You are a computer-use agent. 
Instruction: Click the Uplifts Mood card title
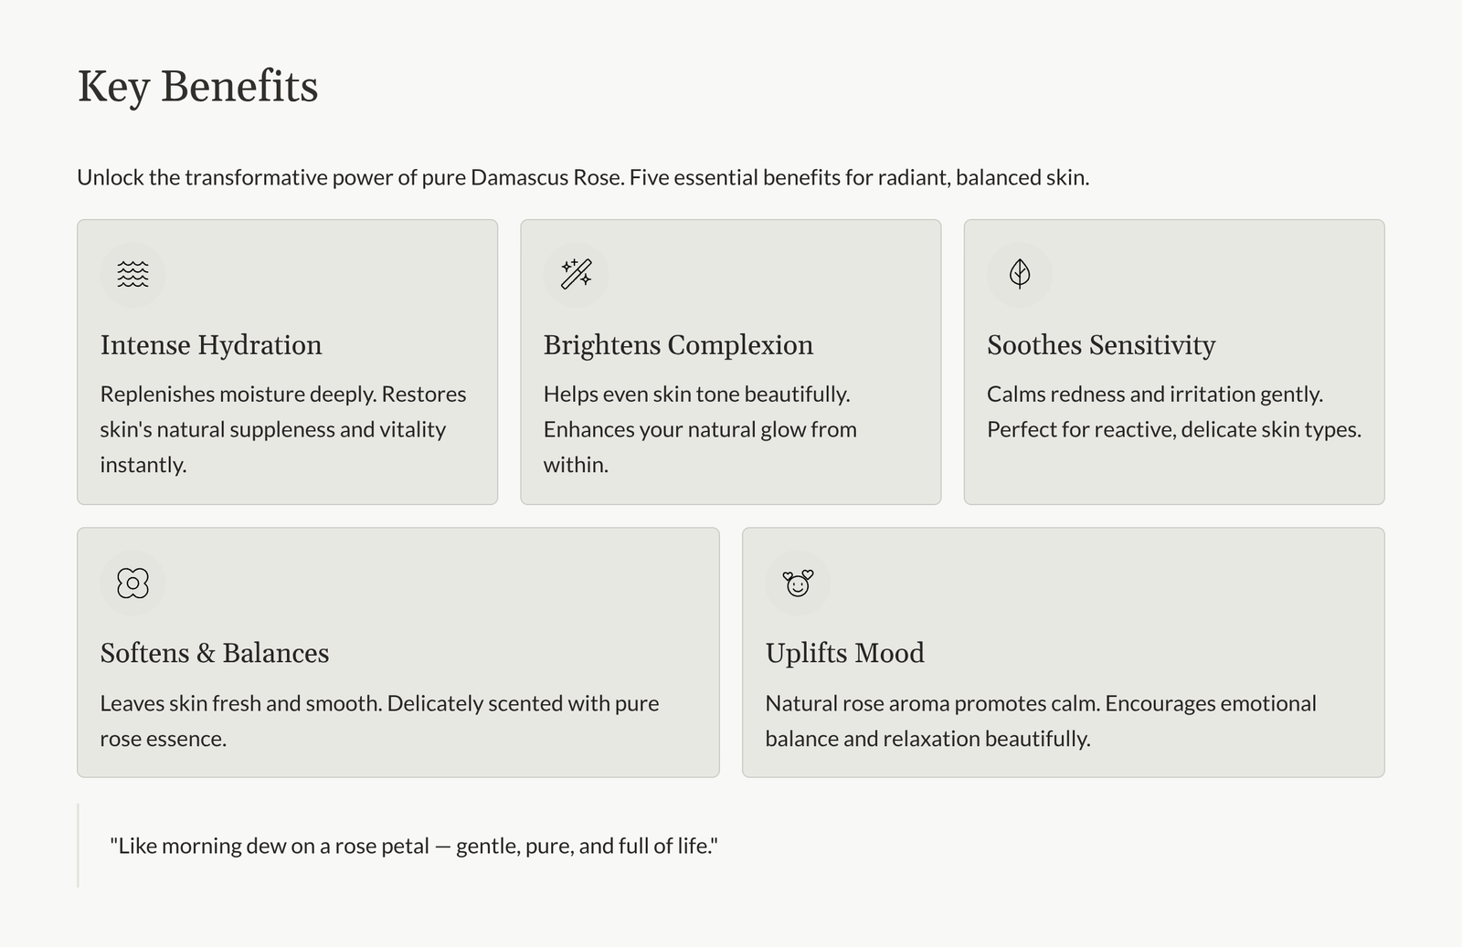(x=844, y=653)
